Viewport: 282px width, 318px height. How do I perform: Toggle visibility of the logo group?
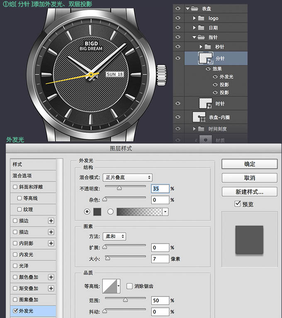point(178,18)
